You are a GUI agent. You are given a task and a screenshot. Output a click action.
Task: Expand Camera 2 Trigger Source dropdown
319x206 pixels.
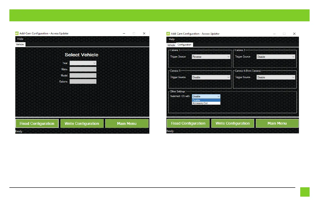[276, 57]
